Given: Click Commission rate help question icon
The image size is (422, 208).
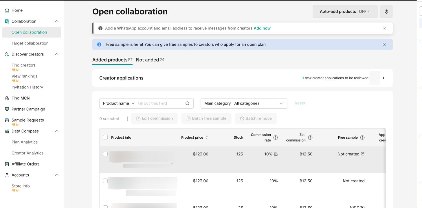Looking at the screenshot, I should [276, 138].
